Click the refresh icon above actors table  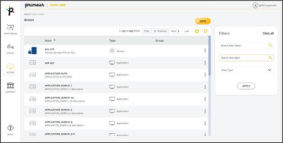pos(206,31)
